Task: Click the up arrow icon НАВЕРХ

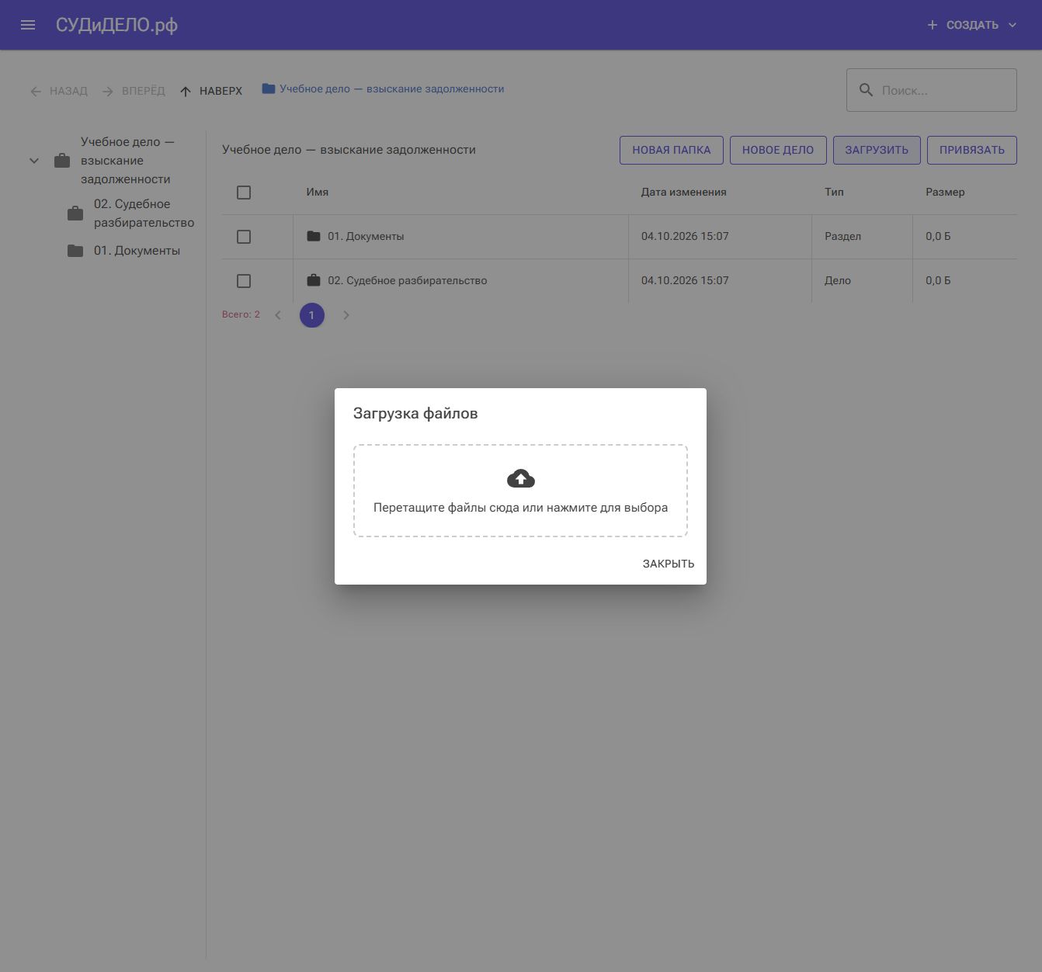Action: click(x=186, y=92)
